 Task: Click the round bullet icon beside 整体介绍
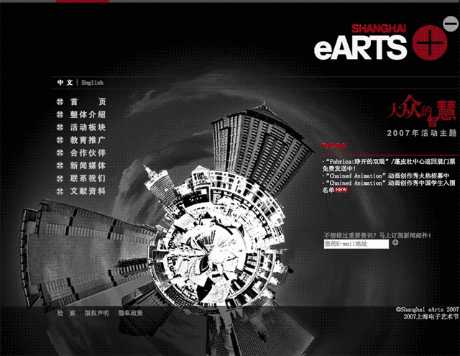point(60,114)
